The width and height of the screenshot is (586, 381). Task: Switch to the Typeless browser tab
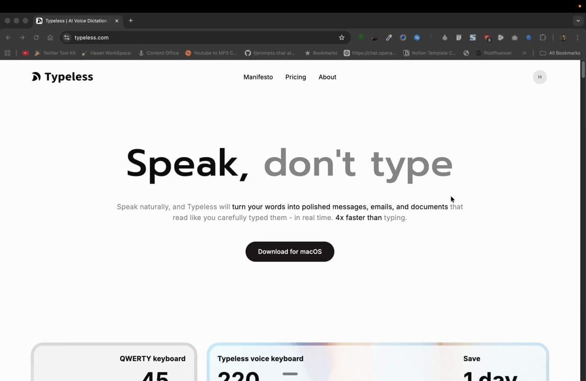74,21
